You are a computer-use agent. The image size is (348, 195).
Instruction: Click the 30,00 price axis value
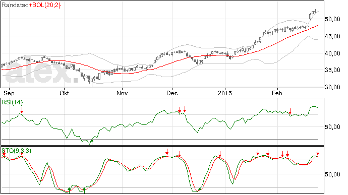pyautogui.click(x=332, y=87)
